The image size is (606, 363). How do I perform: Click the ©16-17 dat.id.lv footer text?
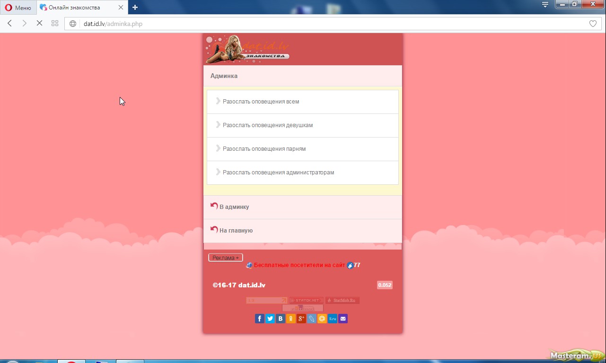[239, 285]
